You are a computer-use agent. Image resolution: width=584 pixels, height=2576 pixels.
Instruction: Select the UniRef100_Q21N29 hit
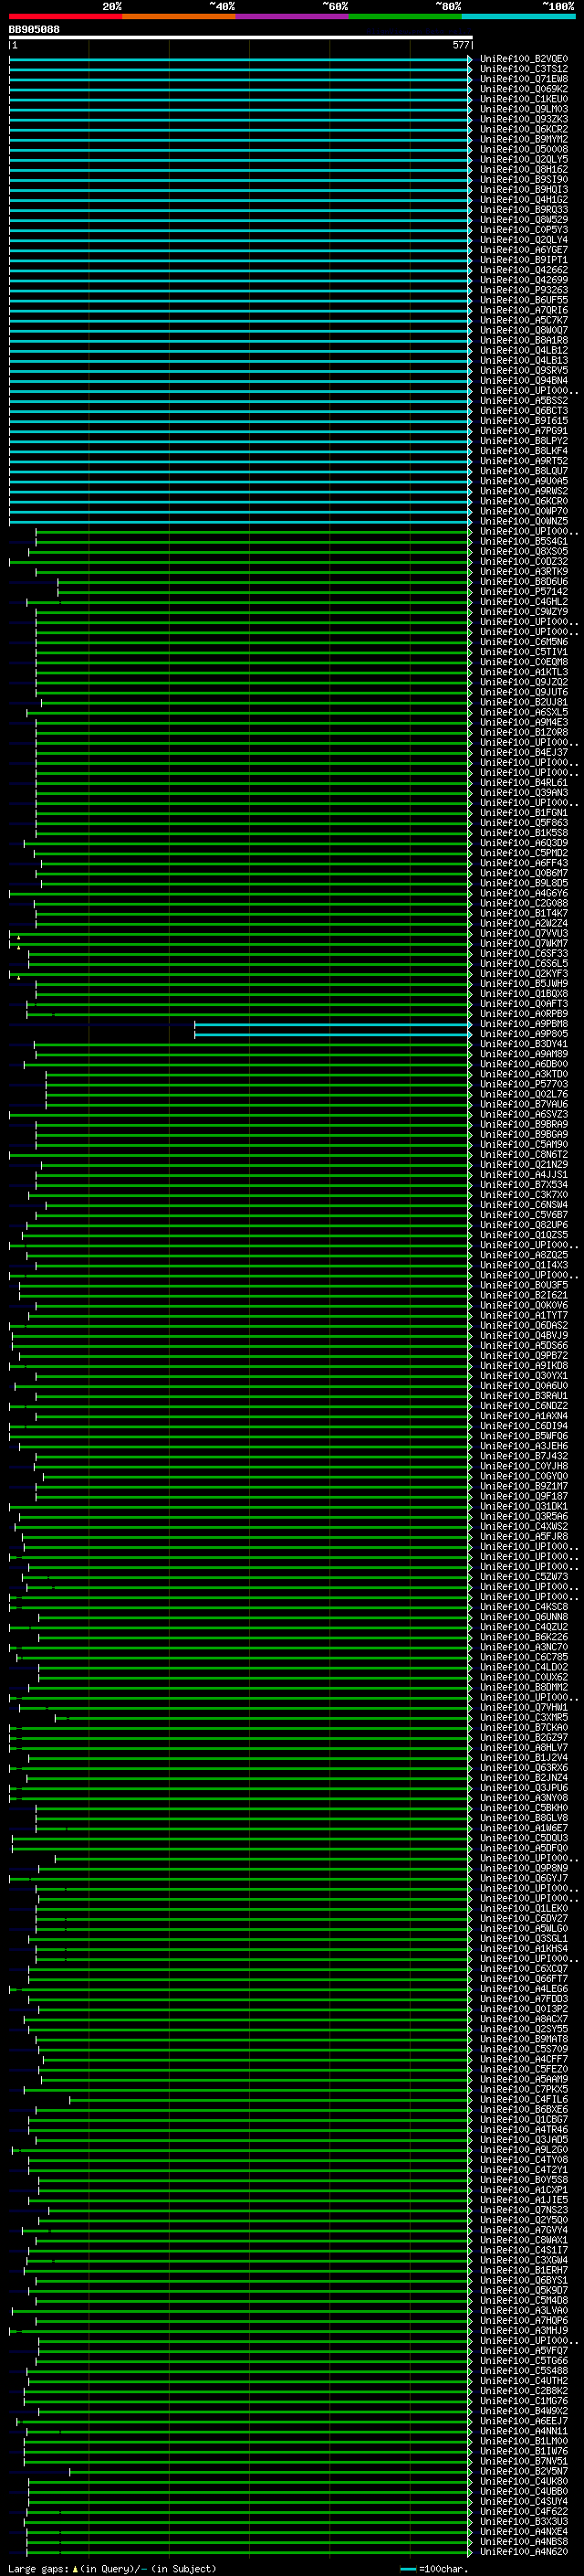[x=524, y=1164]
